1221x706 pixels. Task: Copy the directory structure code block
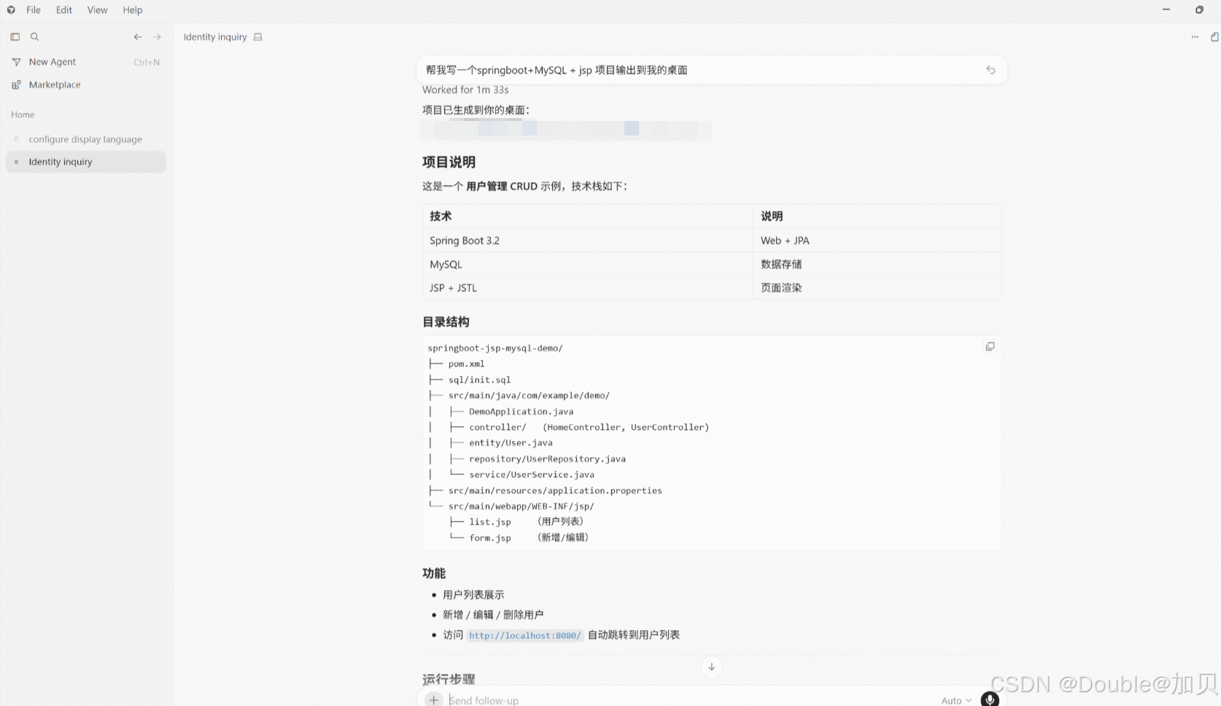[x=990, y=347]
